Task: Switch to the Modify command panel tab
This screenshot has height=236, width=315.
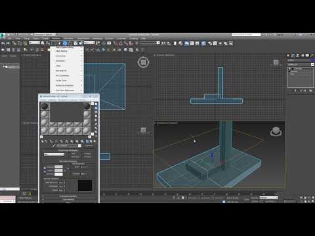Action: tap(293, 55)
